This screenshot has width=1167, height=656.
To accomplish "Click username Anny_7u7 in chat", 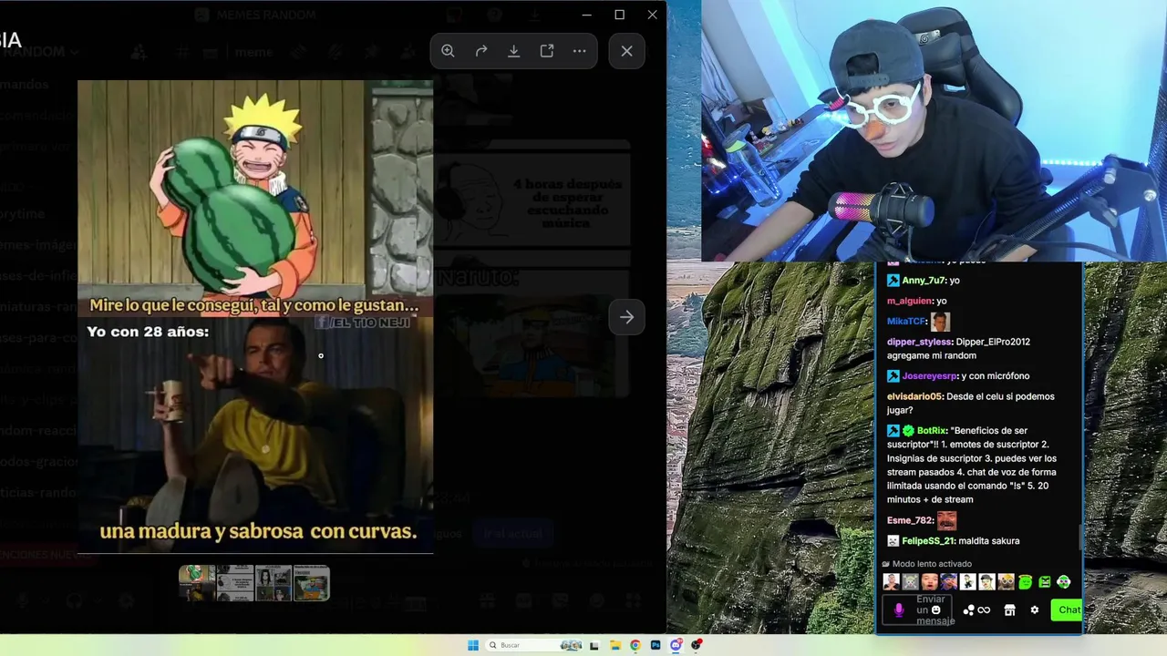I will (x=923, y=281).
